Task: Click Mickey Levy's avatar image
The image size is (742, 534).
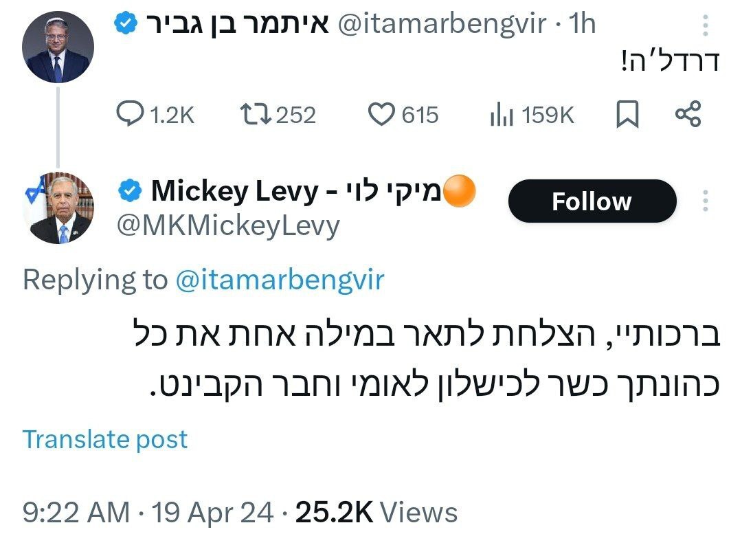Action: [x=58, y=206]
